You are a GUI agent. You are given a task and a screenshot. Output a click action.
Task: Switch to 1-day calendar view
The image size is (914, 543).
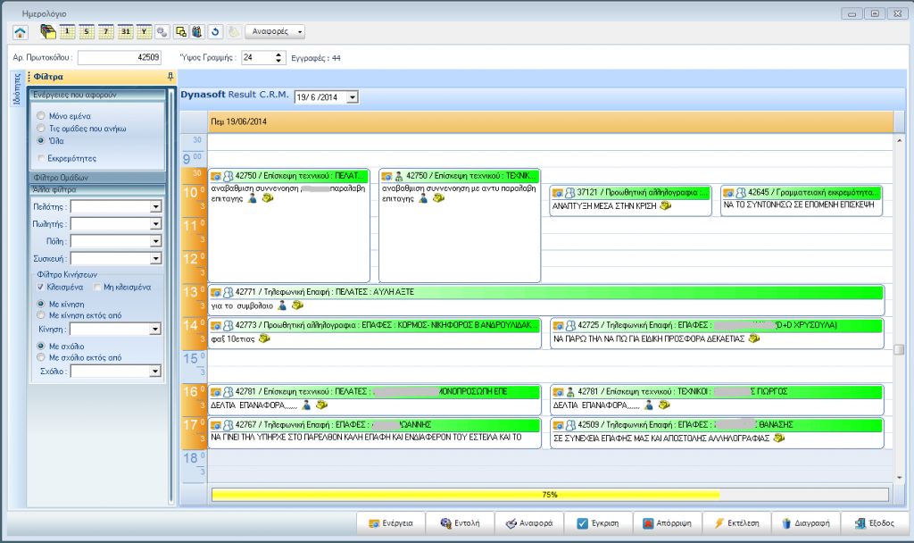68,32
